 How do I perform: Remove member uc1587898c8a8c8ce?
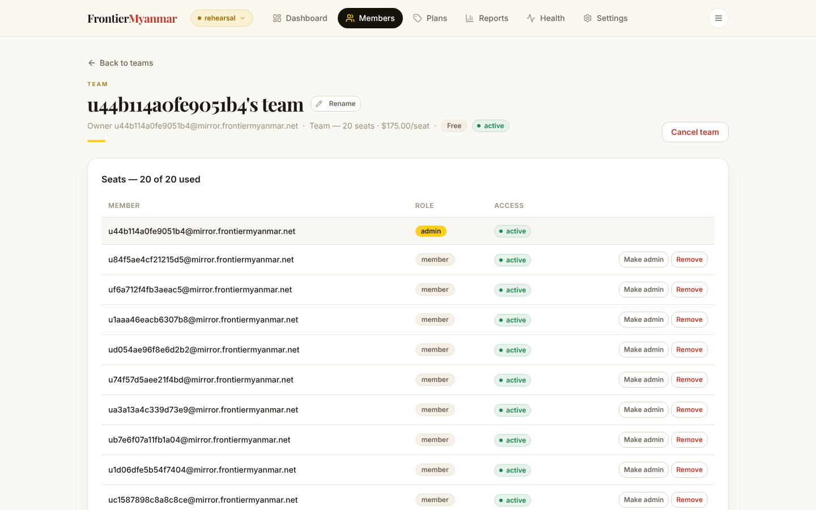point(689,500)
